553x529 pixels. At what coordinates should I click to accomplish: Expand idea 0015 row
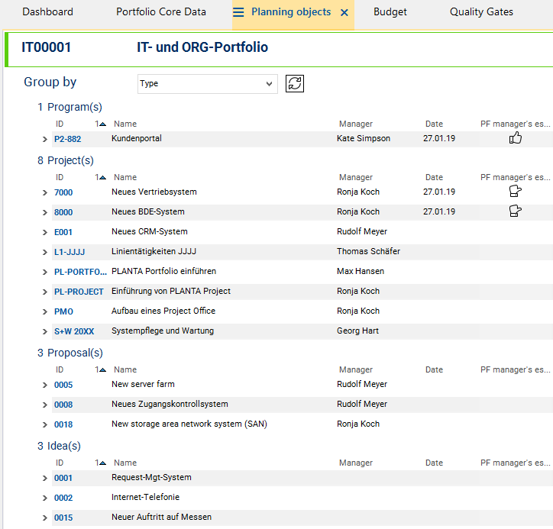(45, 518)
